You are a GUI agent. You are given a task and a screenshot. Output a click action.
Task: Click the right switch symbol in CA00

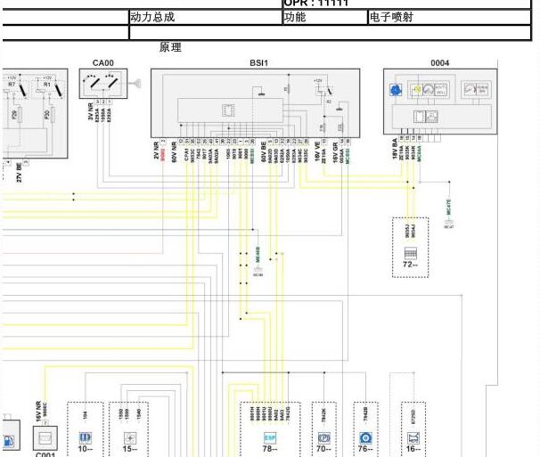(x=111, y=82)
